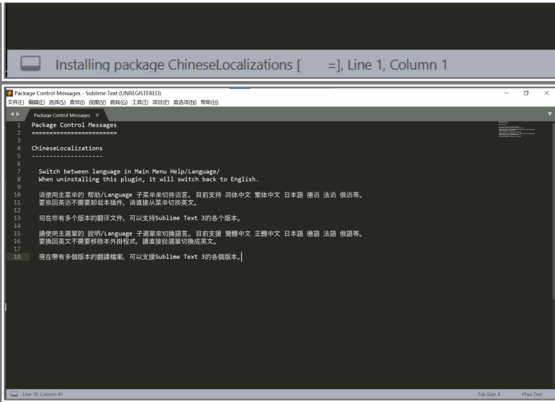Click the Sublime Text app icon in title bar
The height and width of the screenshot is (402, 555).
pyautogui.click(x=10, y=93)
